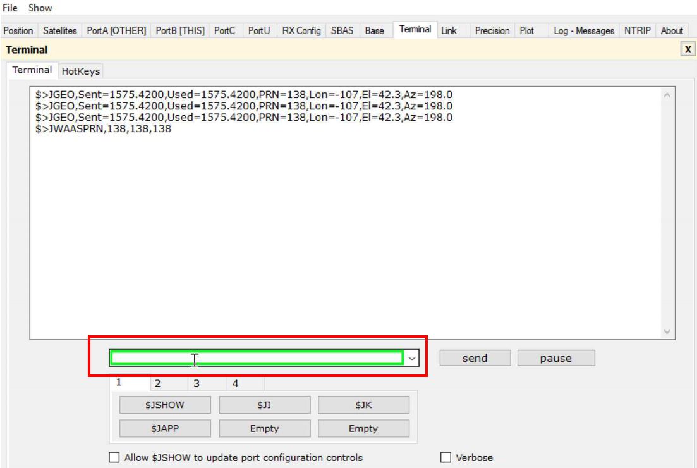Send the $JAPP hotkey command
Image resolution: width=697 pixels, height=468 pixels.
coord(165,428)
